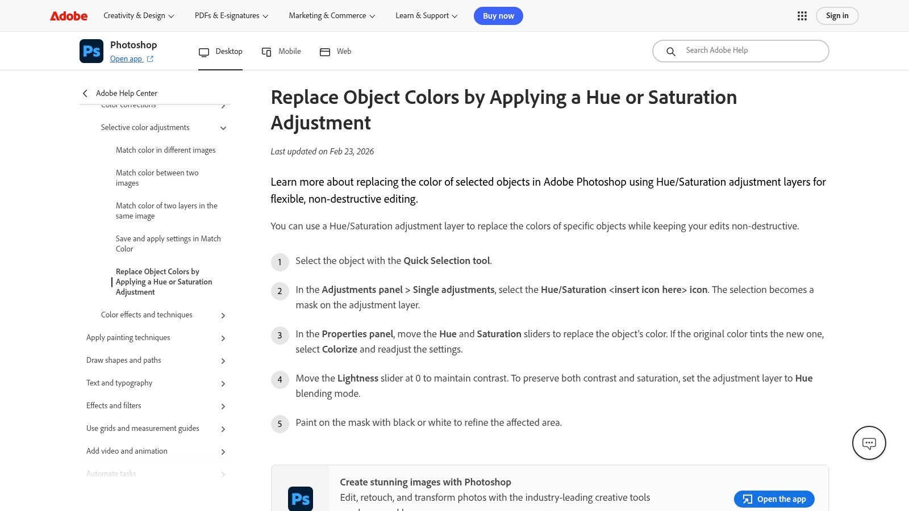Click the 'Properties panel' text in step 3
Viewport: 909px width, 511px height.
[357, 334]
